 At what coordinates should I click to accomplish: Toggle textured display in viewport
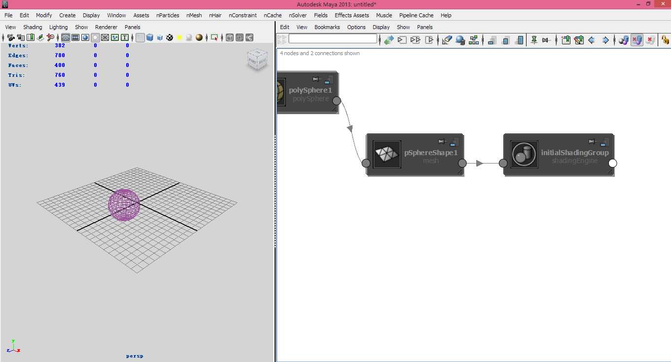170,37
